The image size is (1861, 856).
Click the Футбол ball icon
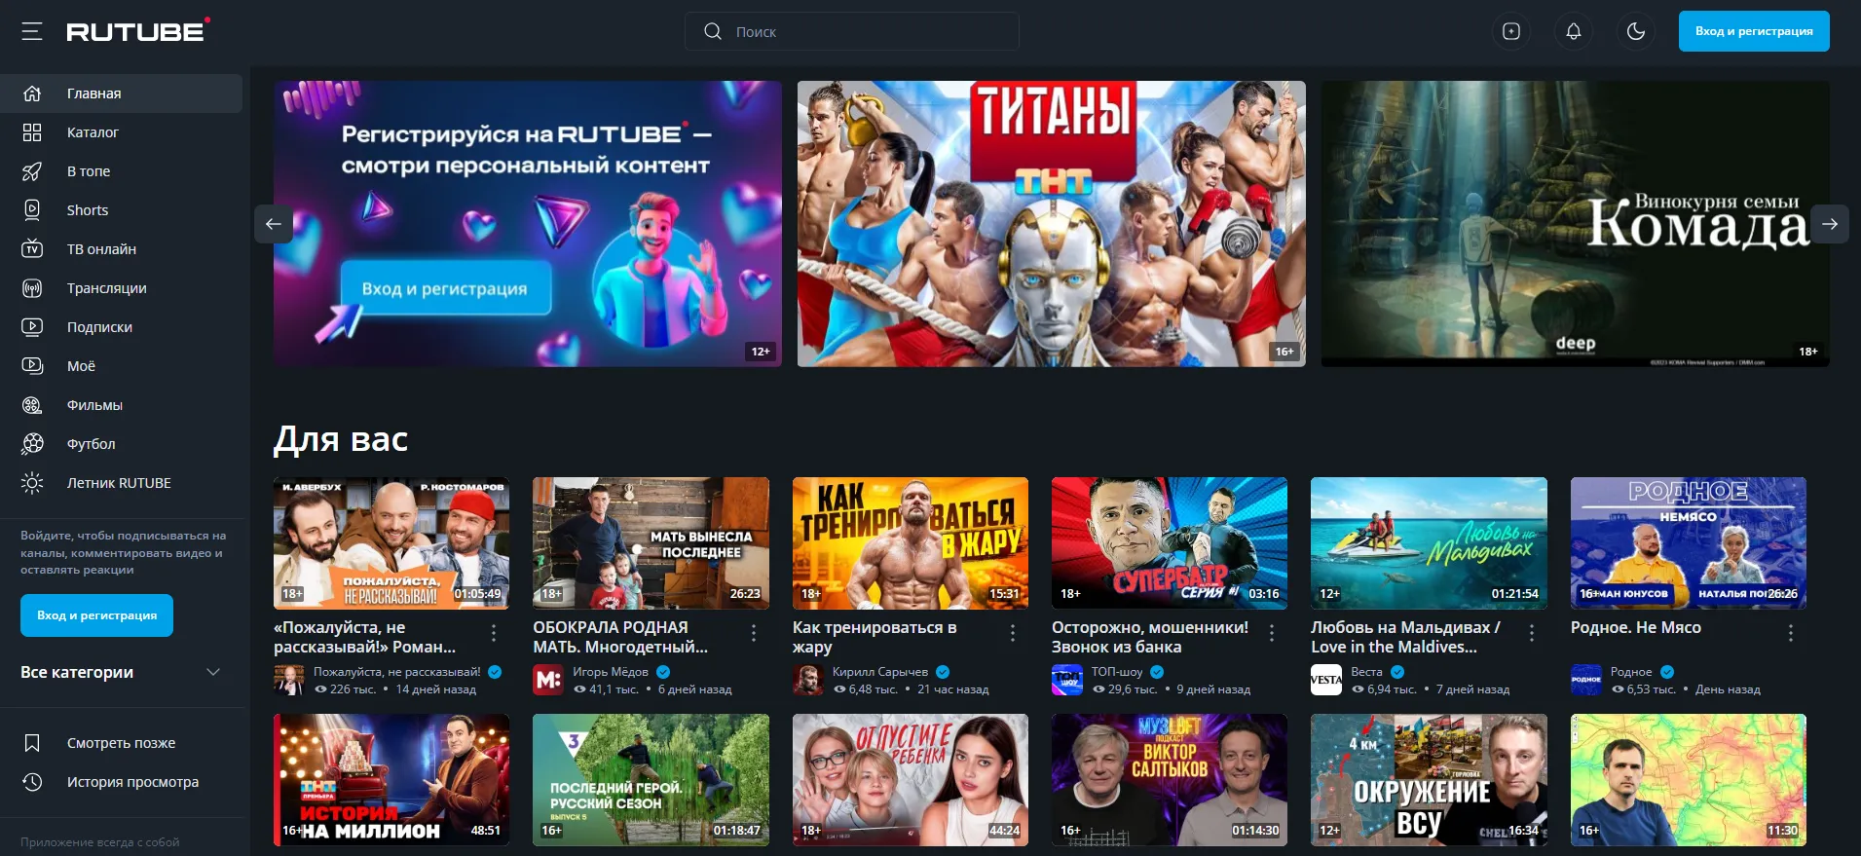pyautogui.click(x=32, y=444)
